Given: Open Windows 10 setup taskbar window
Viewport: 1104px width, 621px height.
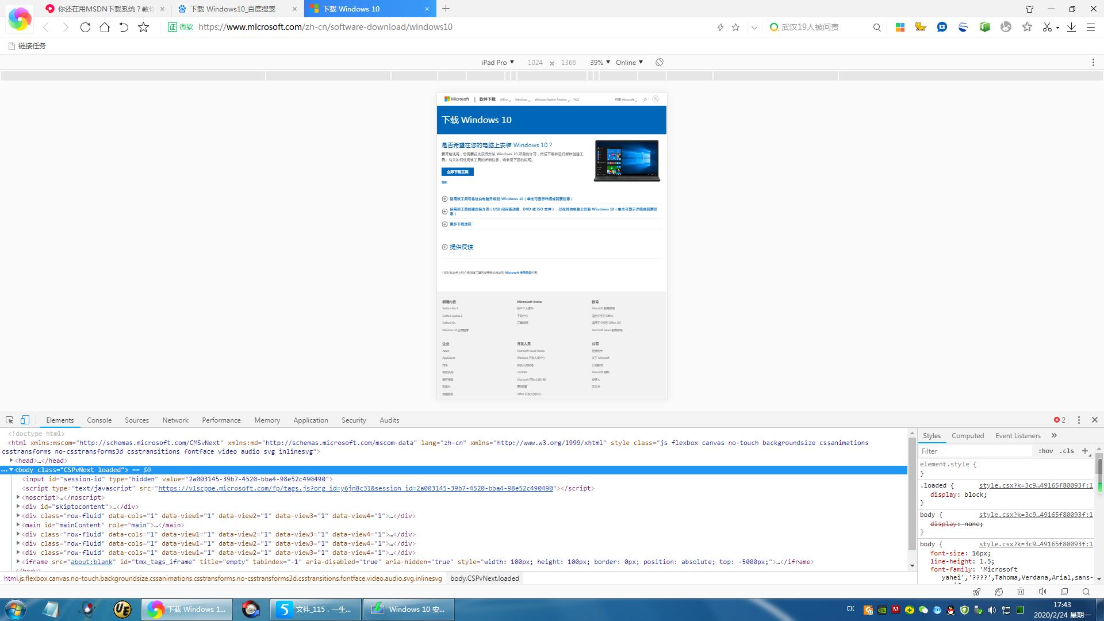Looking at the screenshot, I should pos(409,609).
